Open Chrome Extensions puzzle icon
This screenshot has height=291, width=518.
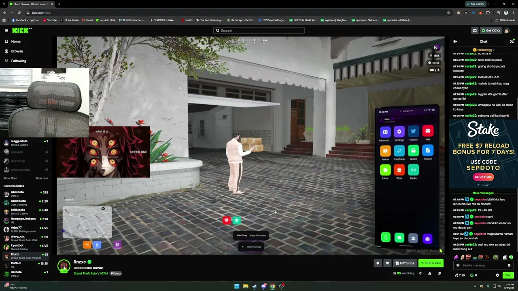[488, 13]
